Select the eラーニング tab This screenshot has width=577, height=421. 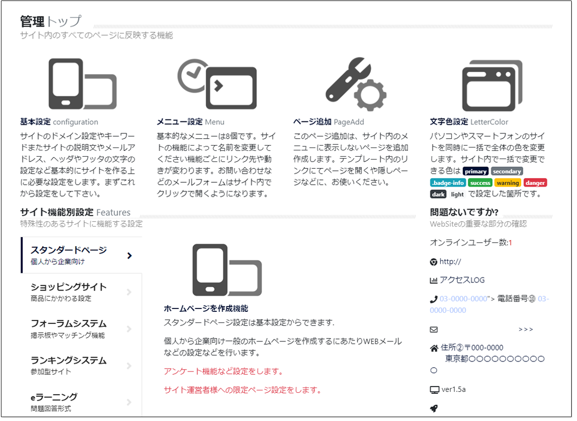(x=54, y=402)
